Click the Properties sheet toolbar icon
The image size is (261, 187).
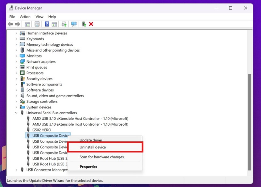[37, 24]
